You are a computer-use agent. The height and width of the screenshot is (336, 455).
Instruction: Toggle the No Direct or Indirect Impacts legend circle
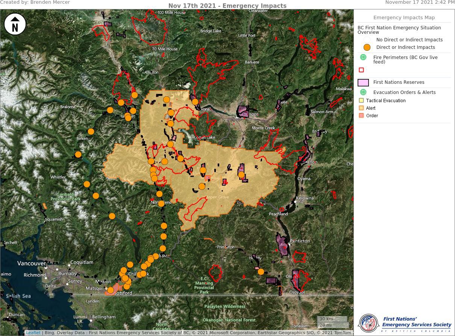coord(367,40)
